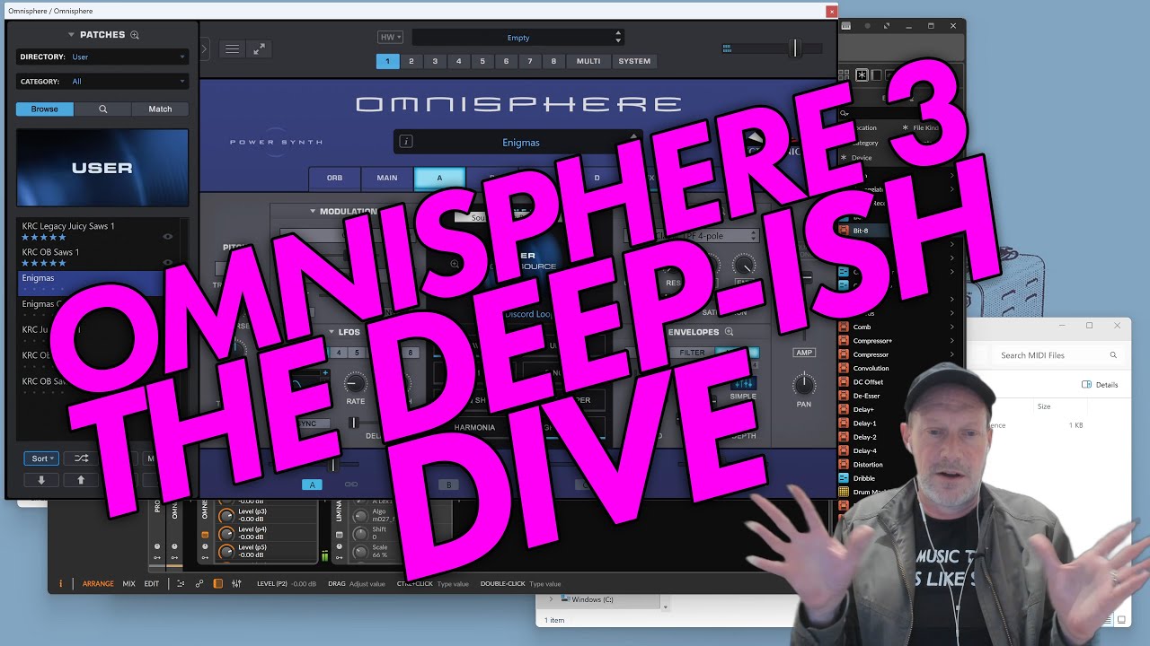The width and height of the screenshot is (1150, 646).
Task: Open the SYSTEM tab
Action: click(634, 61)
